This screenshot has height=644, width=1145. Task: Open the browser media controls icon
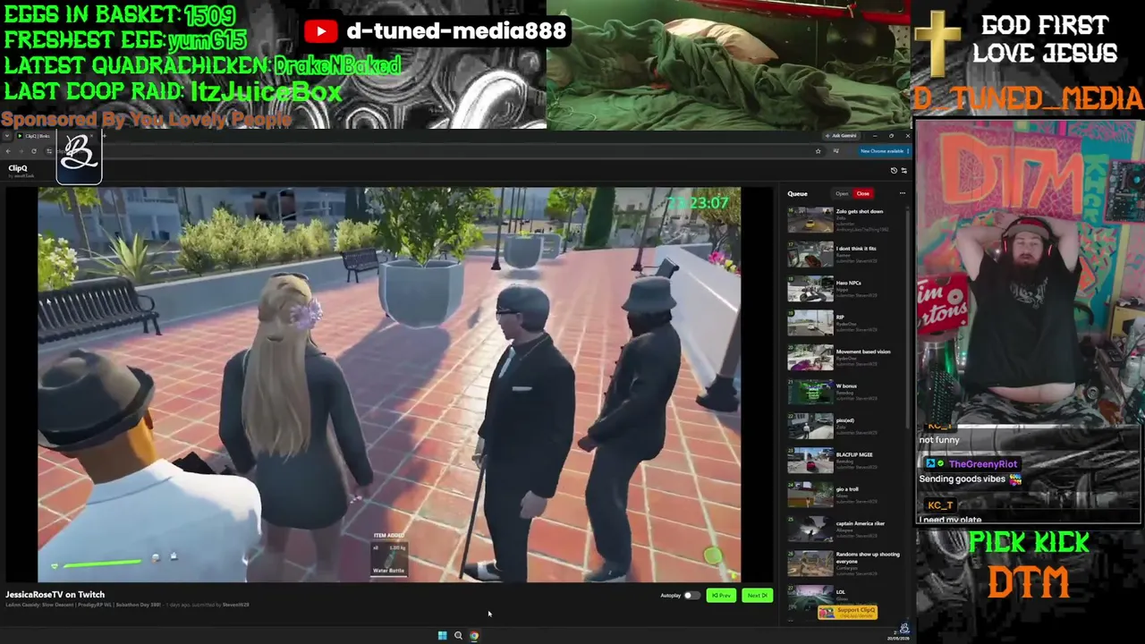pyautogui.click(x=835, y=151)
